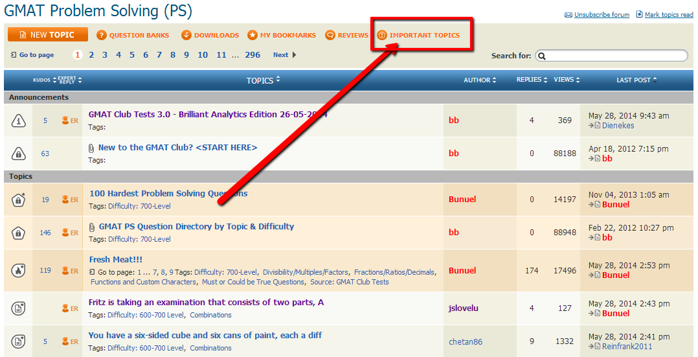Click the Question Banks icon

(102, 35)
